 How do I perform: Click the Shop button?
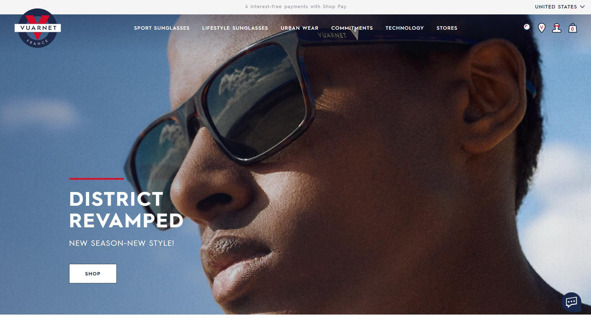pyautogui.click(x=93, y=274)
